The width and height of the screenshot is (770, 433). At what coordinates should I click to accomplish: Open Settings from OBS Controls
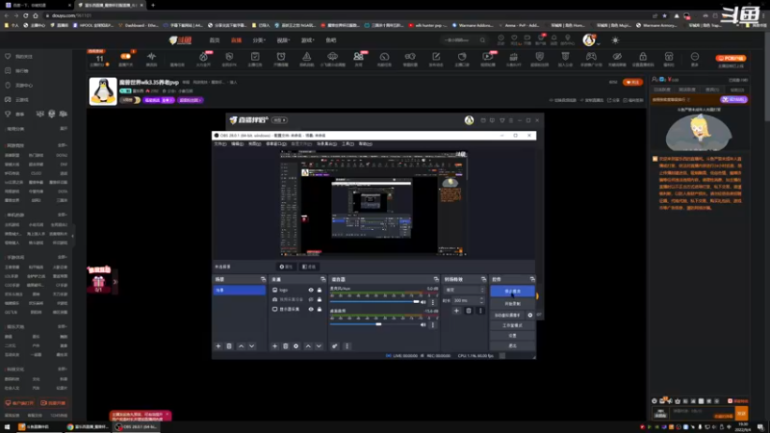(x=512, y=336)
